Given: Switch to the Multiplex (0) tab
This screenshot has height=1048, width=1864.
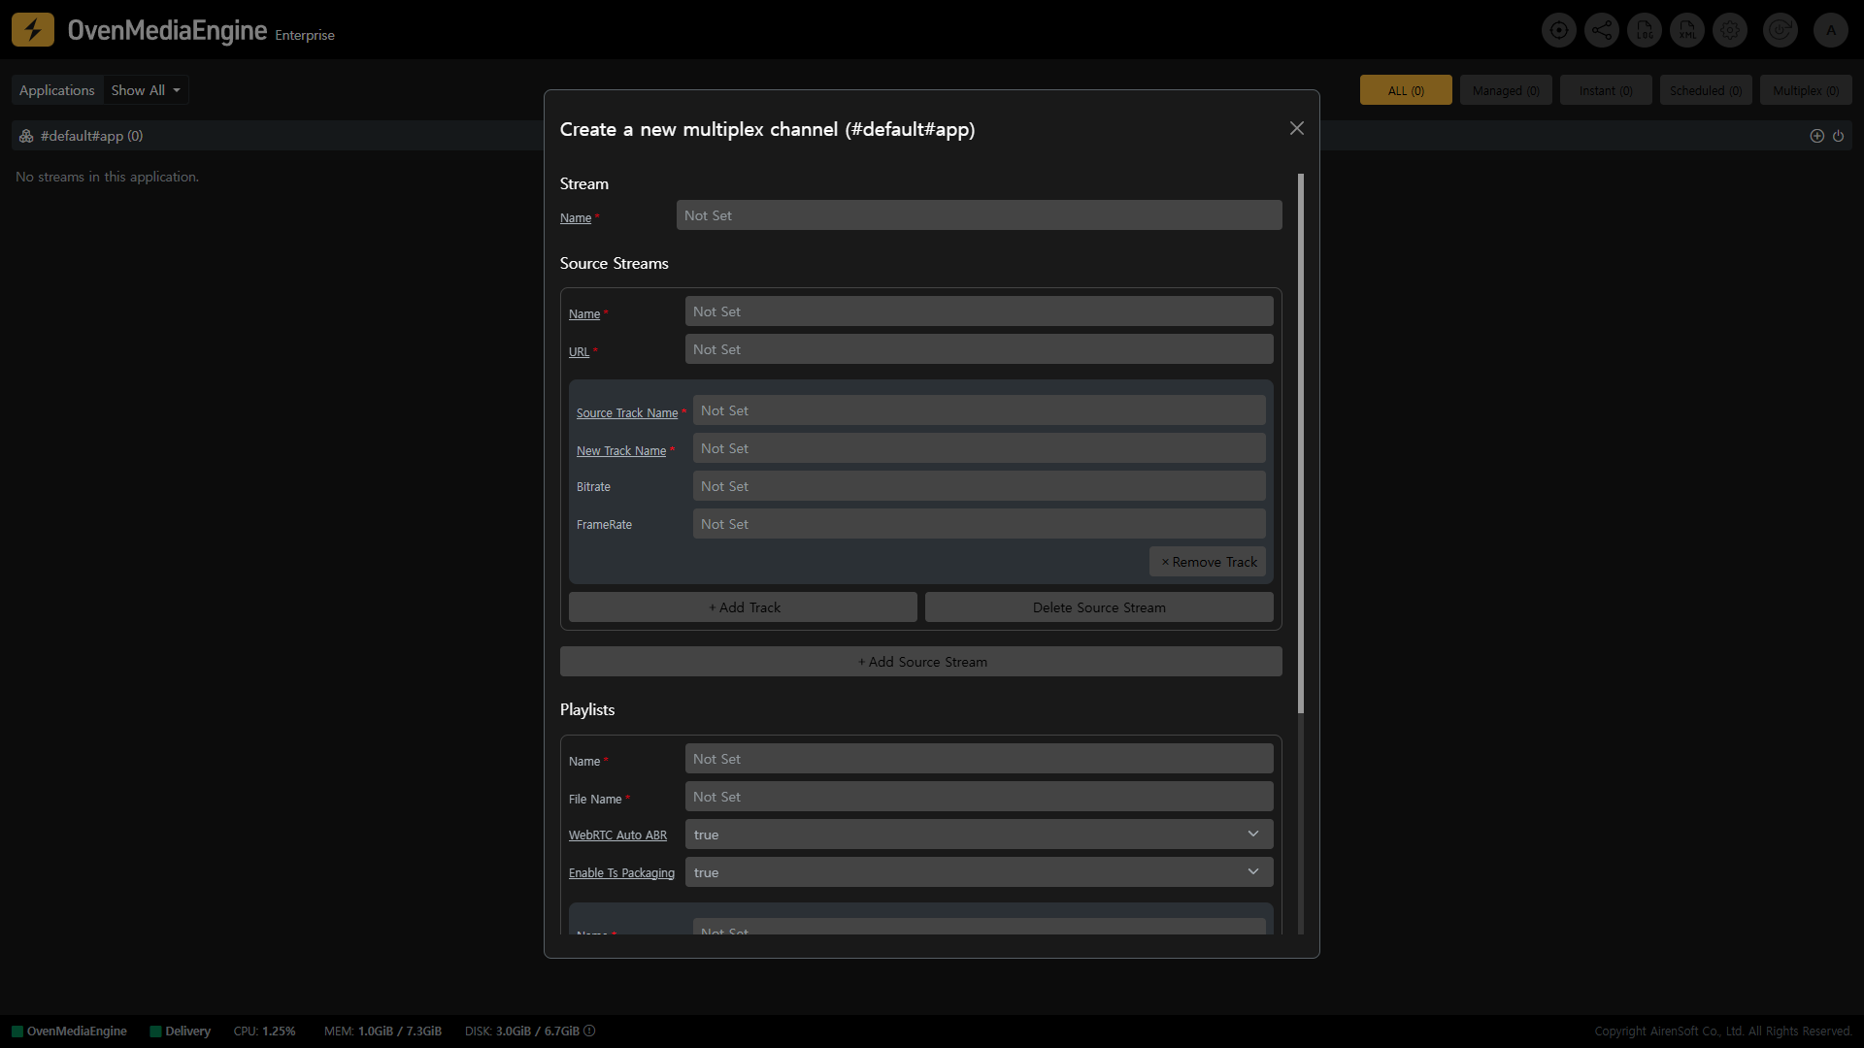Looking at the screenshot, I should 1806,90.
